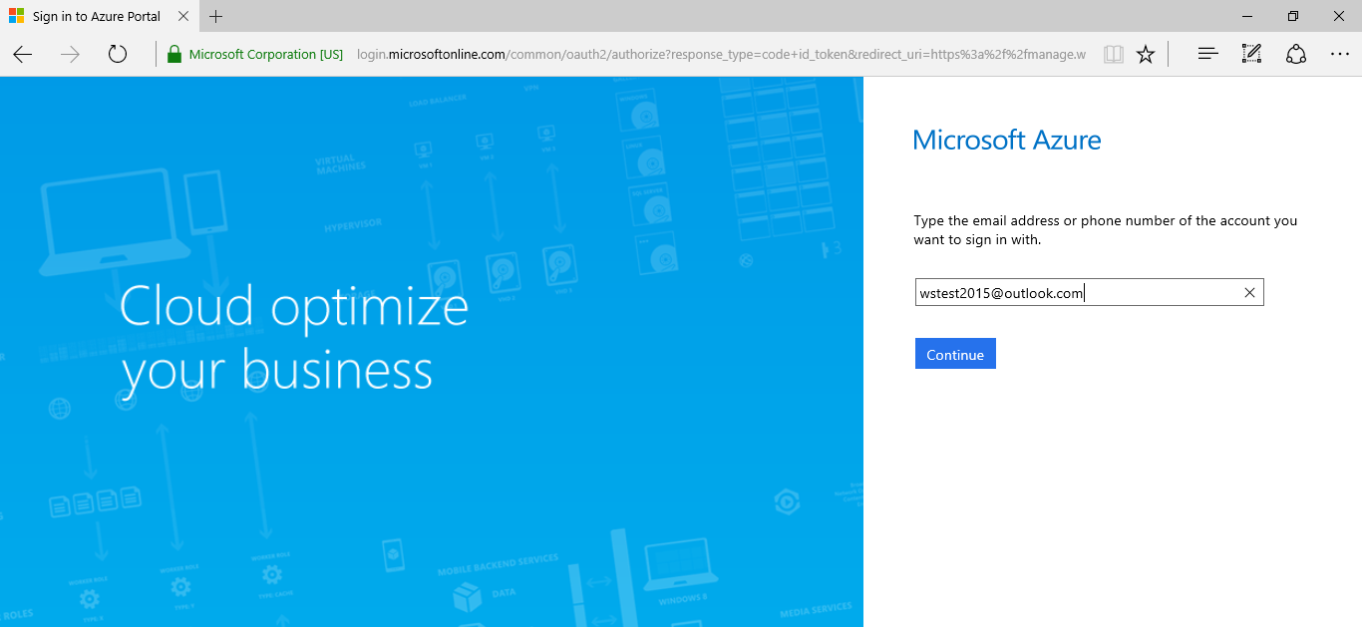Click the Continue button
The width and height of the screenshot is (1362, 627).
(x=955, y=354)
